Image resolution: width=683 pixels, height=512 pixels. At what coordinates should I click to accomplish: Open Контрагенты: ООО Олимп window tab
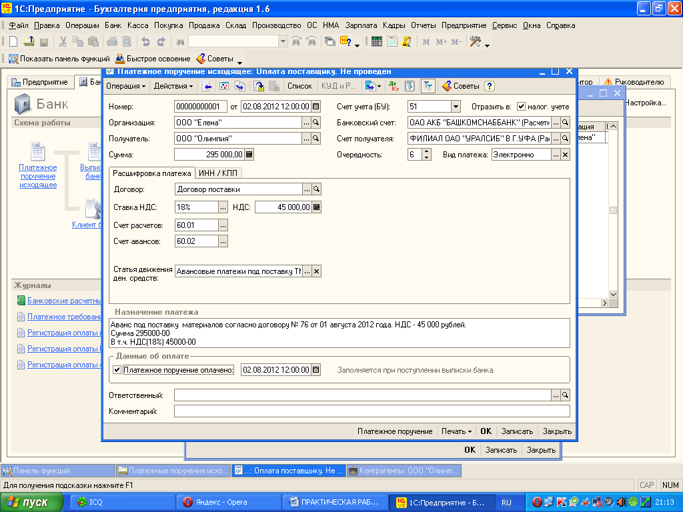tap(404, 471)
